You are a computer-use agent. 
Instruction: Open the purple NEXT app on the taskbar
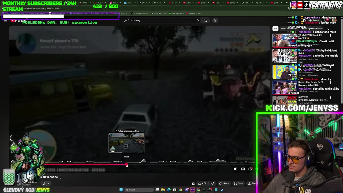(192, 190)
